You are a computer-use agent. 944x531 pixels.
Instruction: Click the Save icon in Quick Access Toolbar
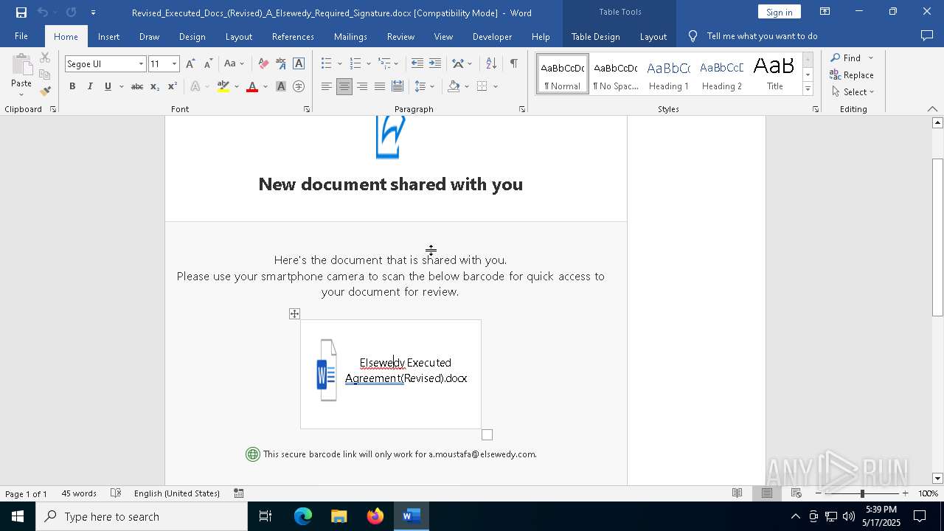21,12
